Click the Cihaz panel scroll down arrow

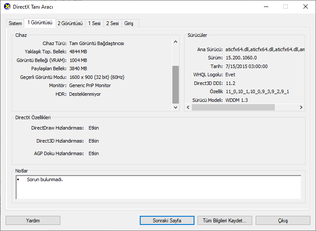[175, 107]
